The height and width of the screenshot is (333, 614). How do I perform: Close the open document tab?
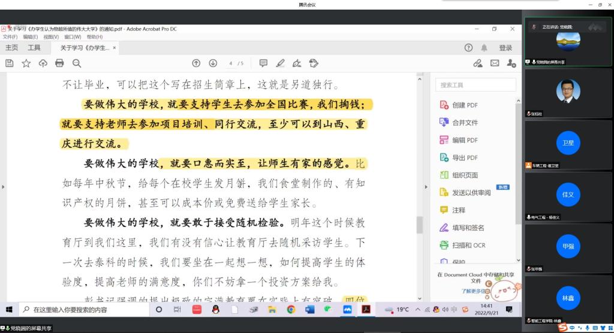115,48
